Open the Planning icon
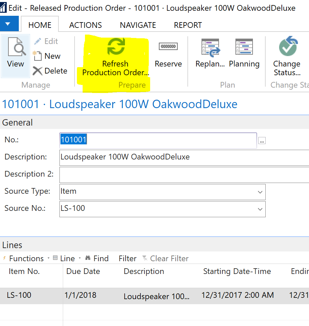The width and height of the screenshot is (309, 326). coord(244,47)
